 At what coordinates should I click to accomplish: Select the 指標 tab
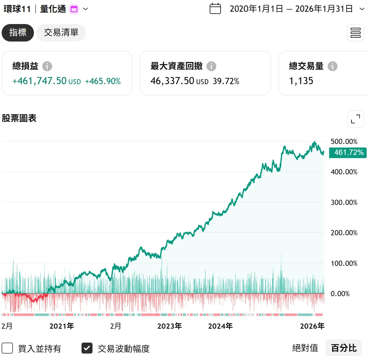point(18,33)
